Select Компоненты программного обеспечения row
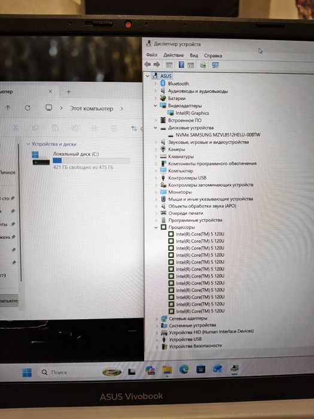This screenshot has height=419, width=314. (212, 163)
